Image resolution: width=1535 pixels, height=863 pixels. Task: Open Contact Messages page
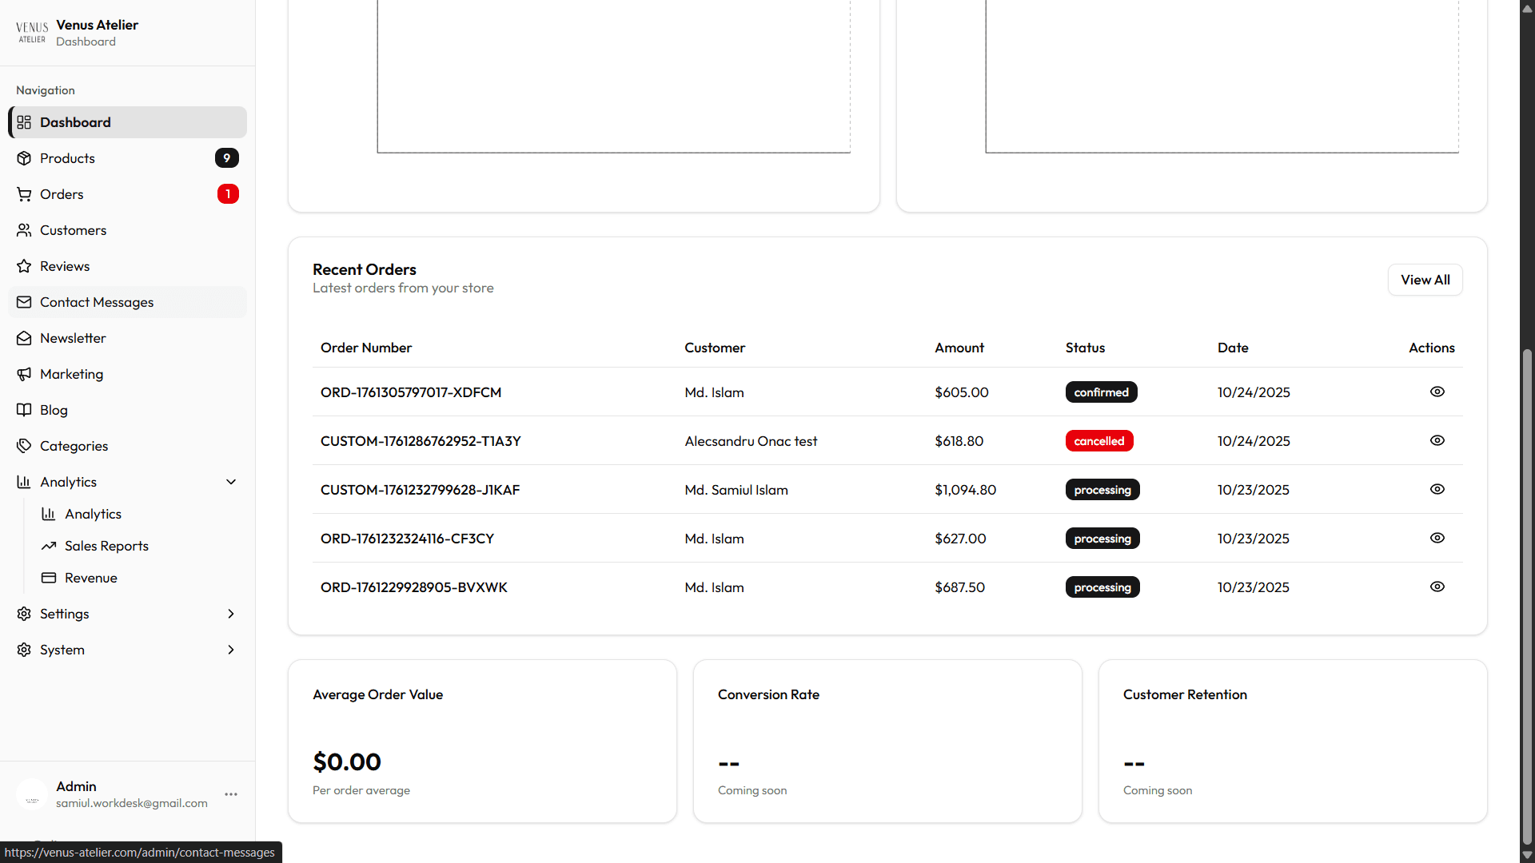97,302
